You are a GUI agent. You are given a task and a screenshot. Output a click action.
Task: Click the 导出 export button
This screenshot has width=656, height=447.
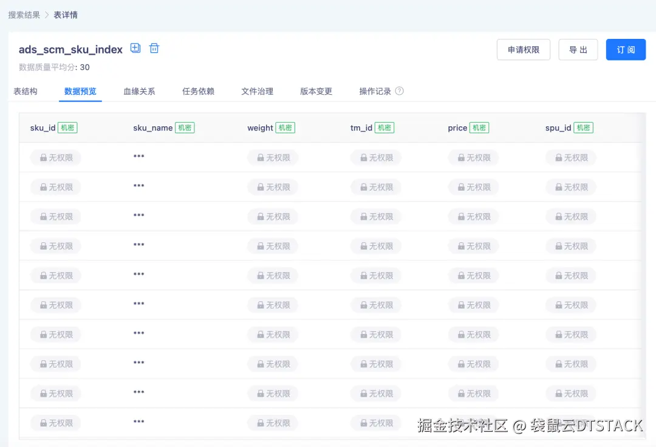coord(578,50)
